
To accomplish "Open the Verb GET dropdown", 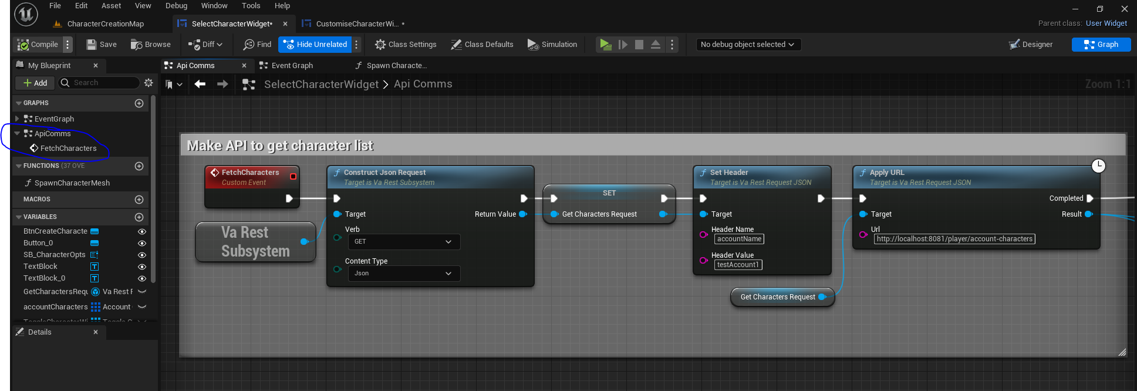I will 404,242.
